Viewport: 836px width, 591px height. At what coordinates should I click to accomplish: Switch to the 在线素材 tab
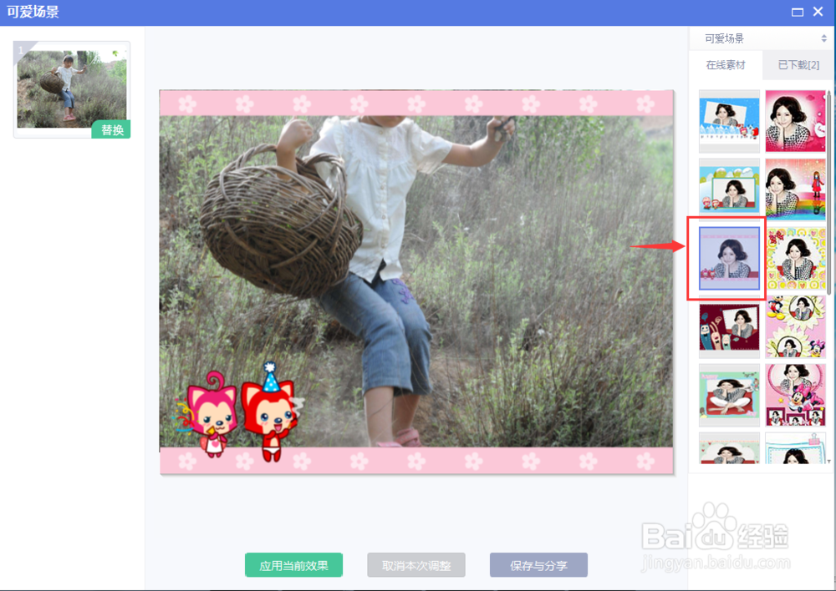[726, 65]
